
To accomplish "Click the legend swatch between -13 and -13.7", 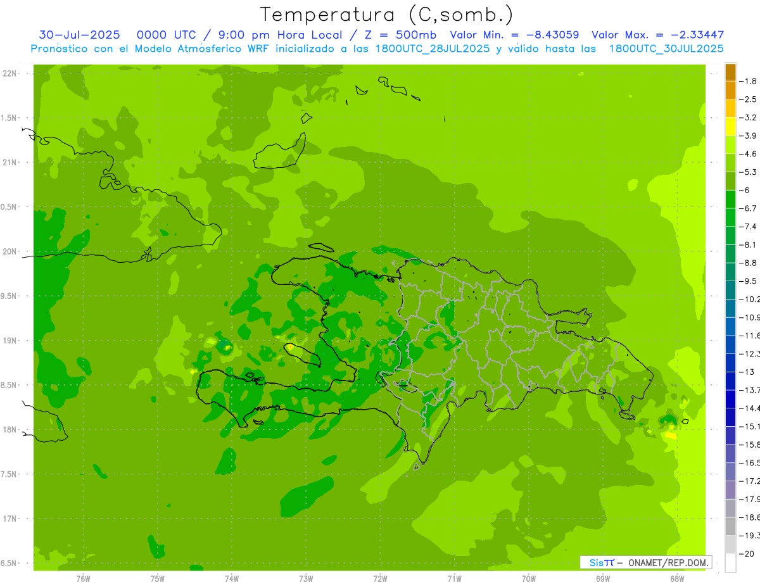I will 730,381.
